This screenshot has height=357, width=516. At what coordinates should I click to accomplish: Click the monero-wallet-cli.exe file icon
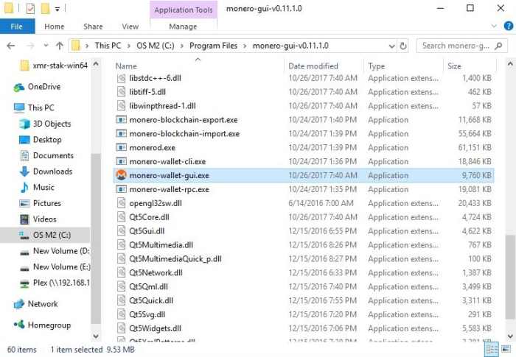pyautogui.click(x=121, y=161)
